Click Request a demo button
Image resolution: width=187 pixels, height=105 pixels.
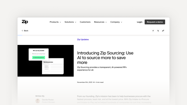click(x=155, y=22)
